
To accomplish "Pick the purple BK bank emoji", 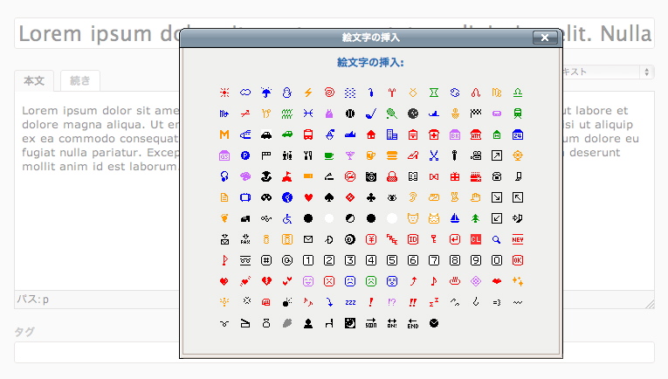I will point(455,134).
